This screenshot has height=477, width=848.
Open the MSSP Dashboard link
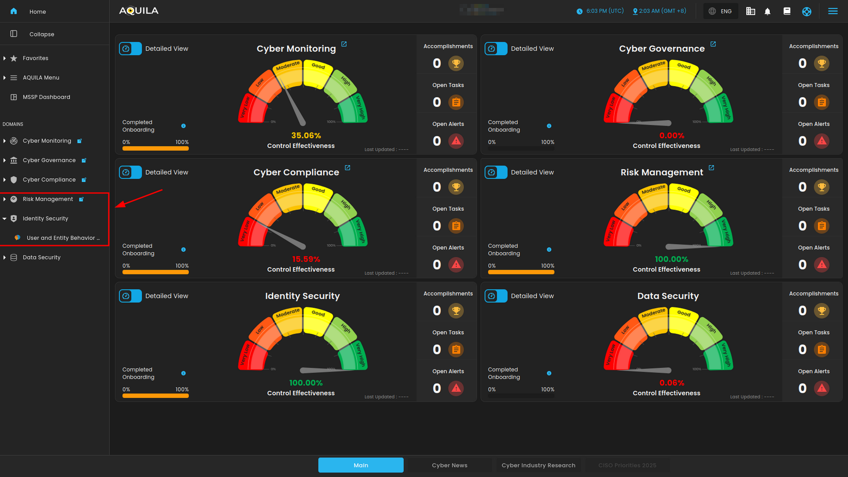pyautogui.click(x=46, y=97)
